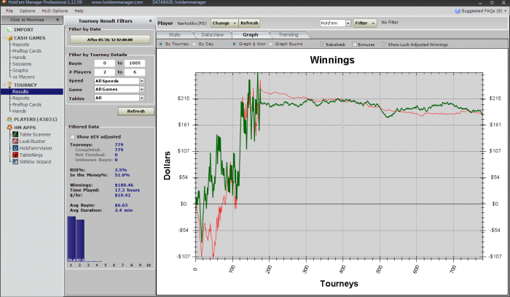Viewport: 510px width, 297px height.
Task: Open Table Scanner app icon
Action: pos(15,134)
